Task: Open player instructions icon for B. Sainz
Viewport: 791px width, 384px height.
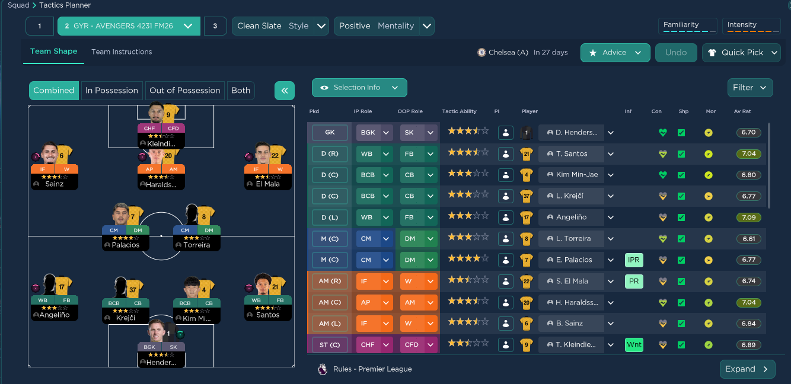Action: (506, 324)
